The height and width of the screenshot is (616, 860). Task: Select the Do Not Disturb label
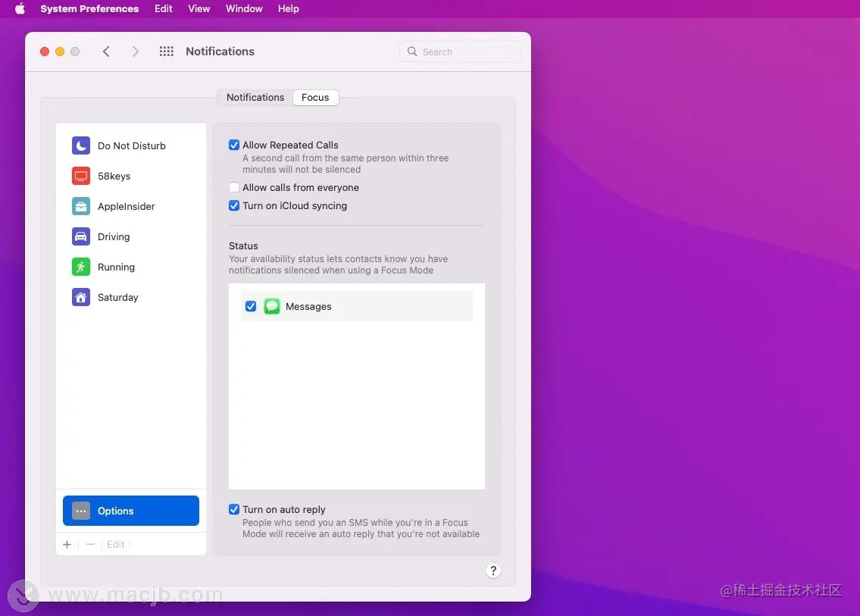click(x=132, y=146)
